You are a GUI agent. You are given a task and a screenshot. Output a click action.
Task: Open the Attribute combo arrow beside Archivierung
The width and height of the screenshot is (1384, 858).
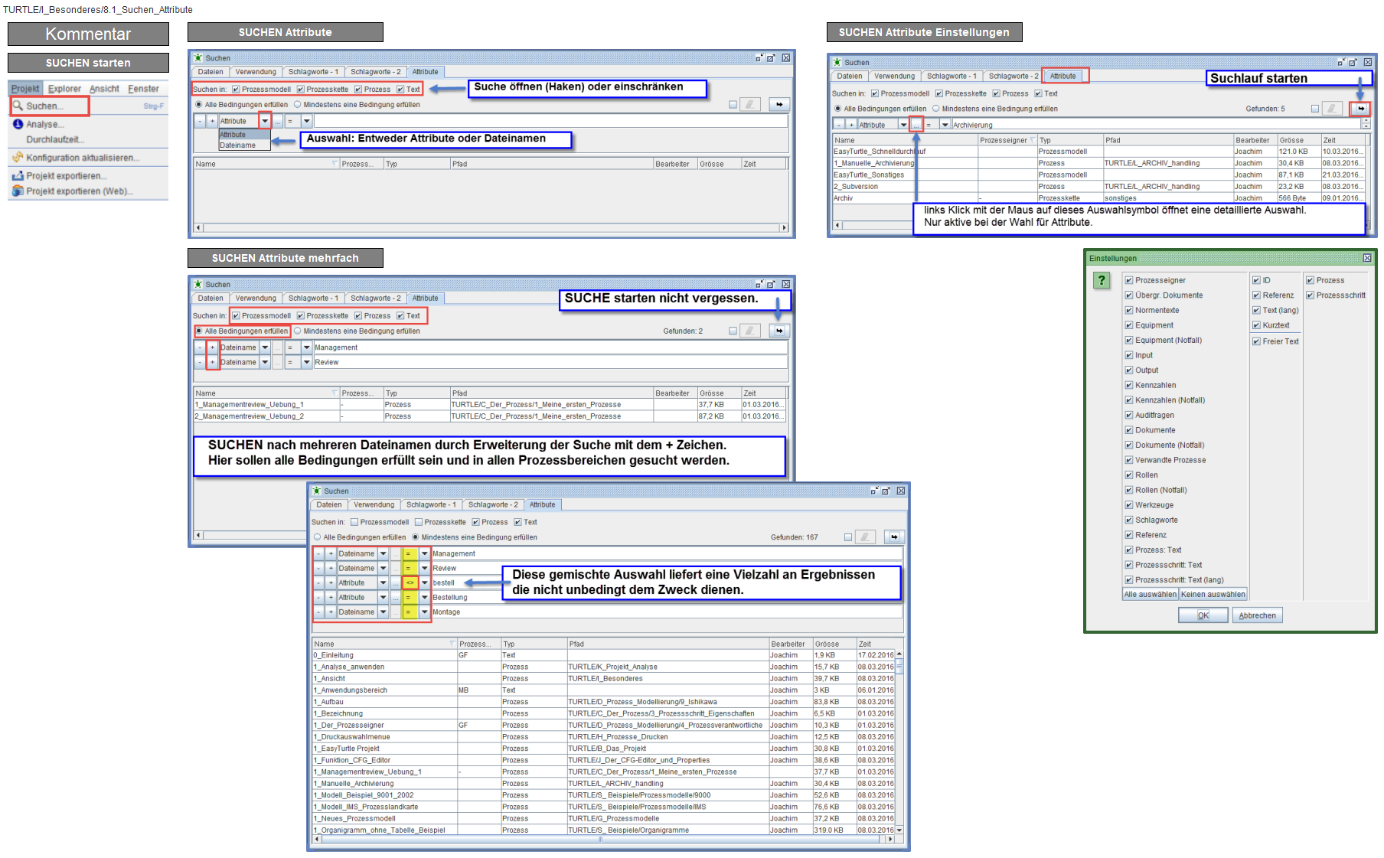pyautogui.click(x=903, y=125)
